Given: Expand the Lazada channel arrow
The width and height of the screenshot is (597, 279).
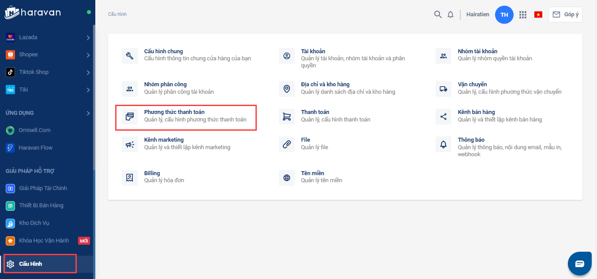Looking at the screenshot, I should [x=88, y=38].
